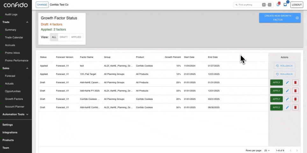Go to Actuals page
Screen dimensions: 307x153
(x=9, y=84)
